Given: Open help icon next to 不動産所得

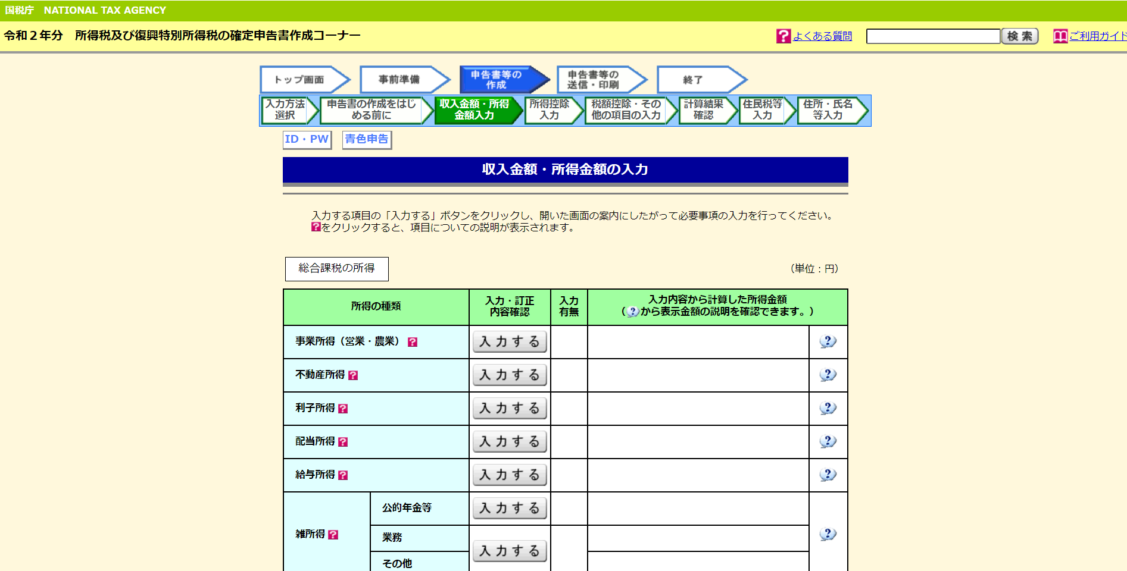Looking at the screenshot, I should (353, 375).
